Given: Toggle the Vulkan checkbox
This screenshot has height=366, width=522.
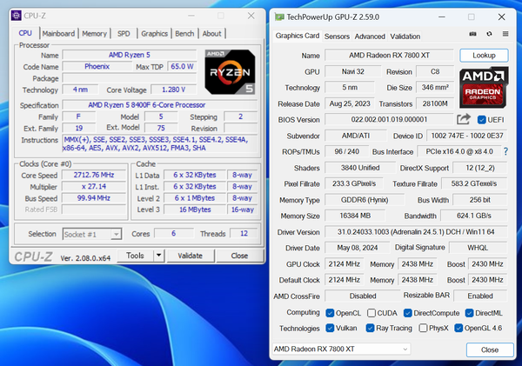Looking at the screenshot, I should (330, 328).
